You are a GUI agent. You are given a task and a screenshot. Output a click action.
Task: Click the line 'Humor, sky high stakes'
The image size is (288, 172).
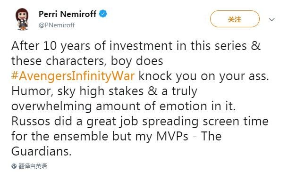[104, 91]
